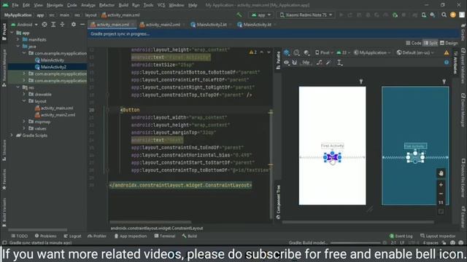Switch editor to Split view mode
The height and width of the screenshot is (262, 467).
[431, 43]
